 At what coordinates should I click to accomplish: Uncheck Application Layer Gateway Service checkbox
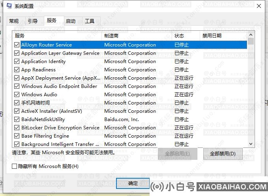coord(17,53)
